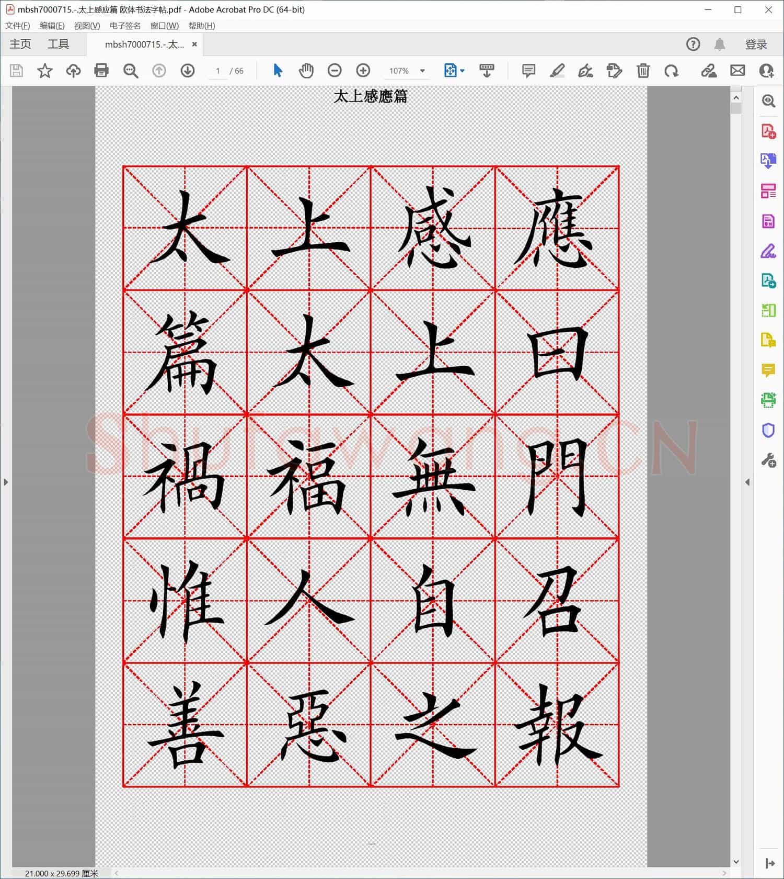Viewport: 784px width, 879px height.
Task: Open green printer tool in right pane
Action: click(768, 400)
